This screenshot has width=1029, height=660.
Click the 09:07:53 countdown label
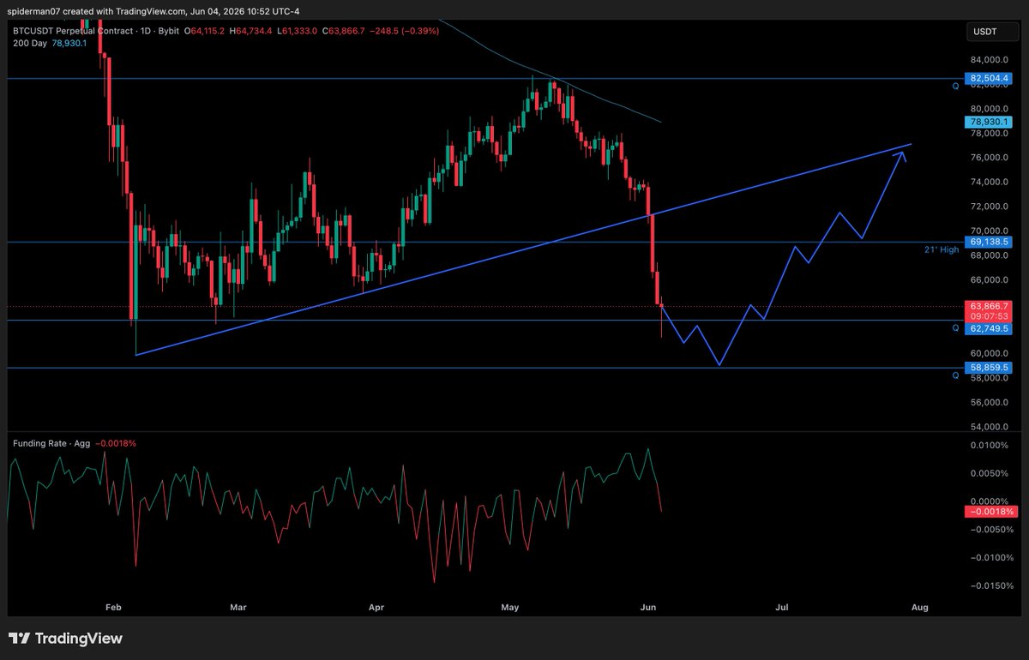click(x=989, y=317)
